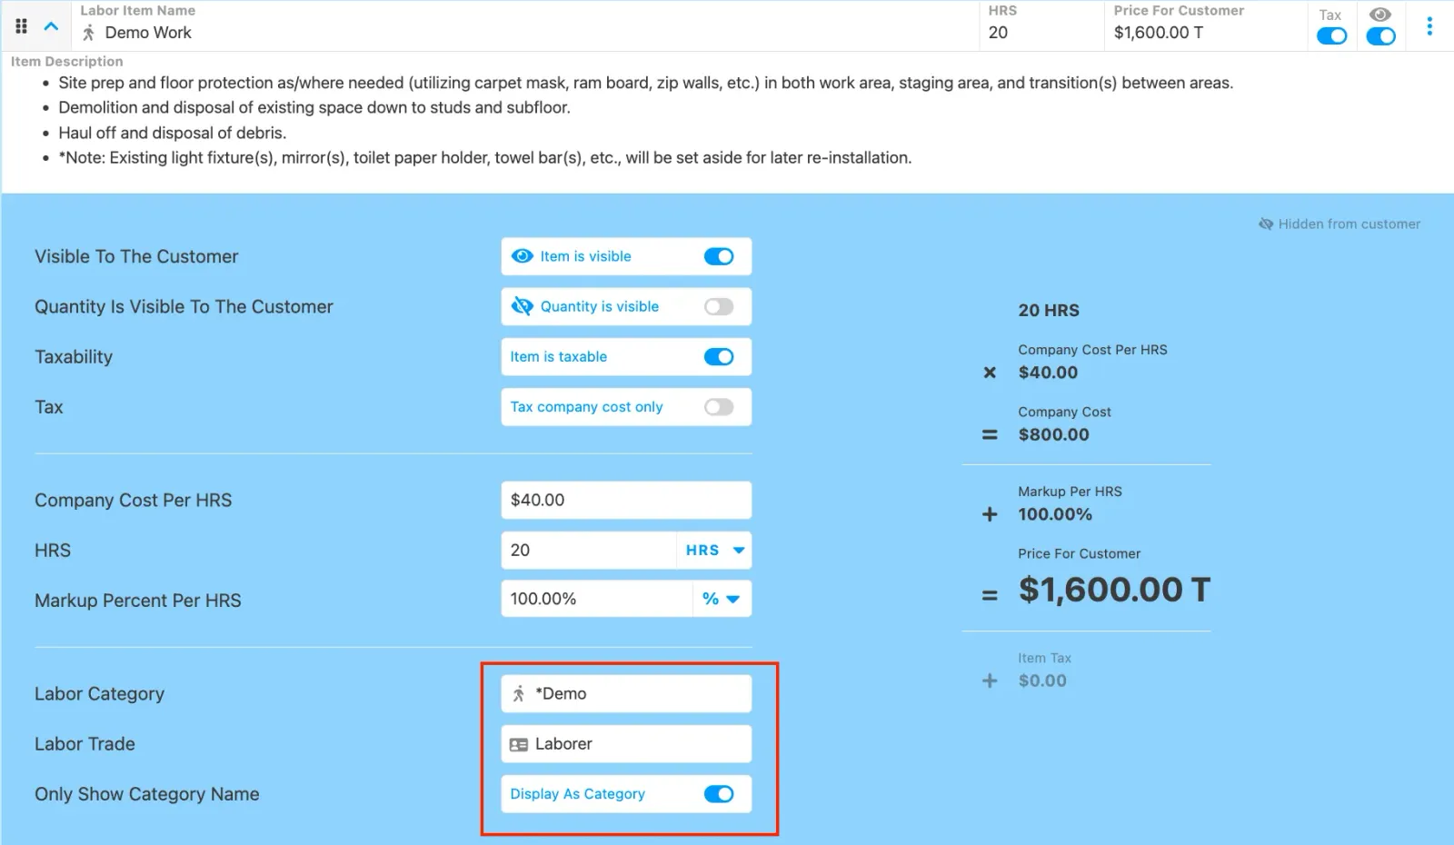Open the markup percent type dropdown
1454x845 pixels.
pos(722,599)
